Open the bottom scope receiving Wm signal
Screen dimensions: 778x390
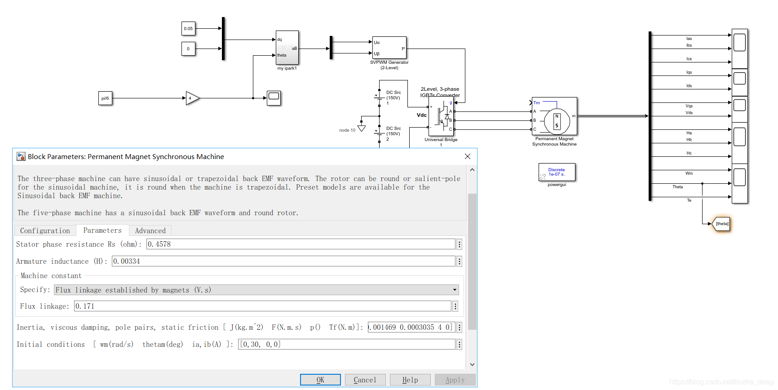(739, 183)
